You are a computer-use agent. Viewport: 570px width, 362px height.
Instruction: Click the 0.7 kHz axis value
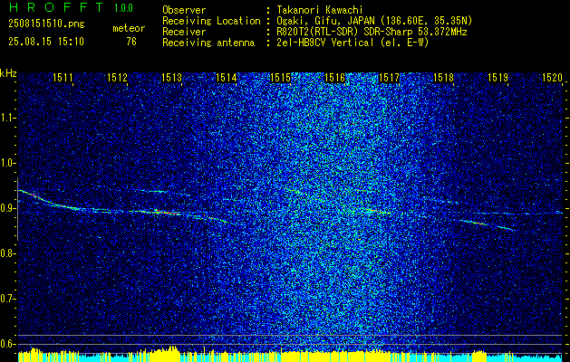(x=7, y=299)
